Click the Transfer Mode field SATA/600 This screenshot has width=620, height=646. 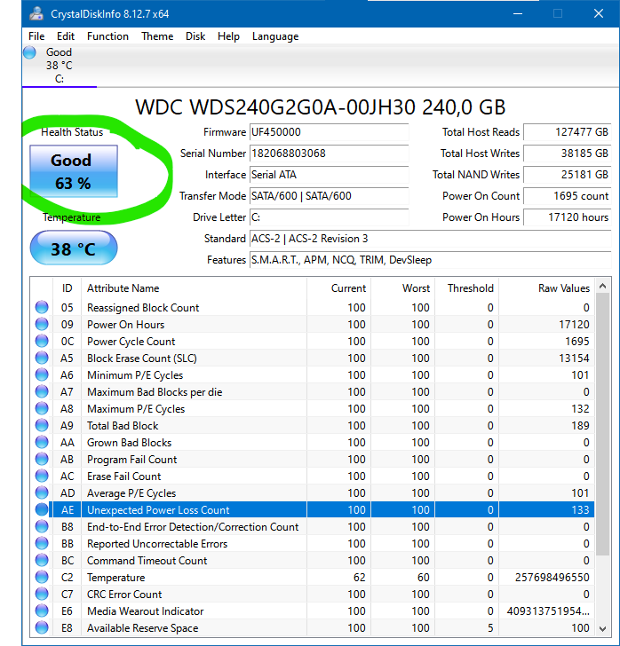[x=329, y=196]
